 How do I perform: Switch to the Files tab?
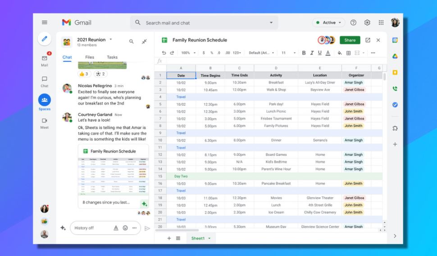pos(90,57)
